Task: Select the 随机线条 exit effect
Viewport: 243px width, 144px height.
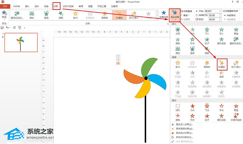Action: [x=221, y=117]
